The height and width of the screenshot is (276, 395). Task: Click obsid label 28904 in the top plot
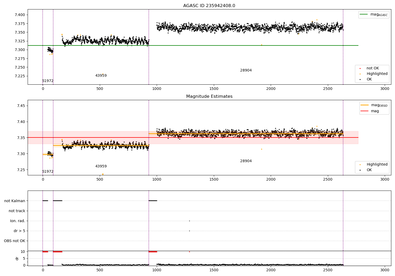pos(246,70)
